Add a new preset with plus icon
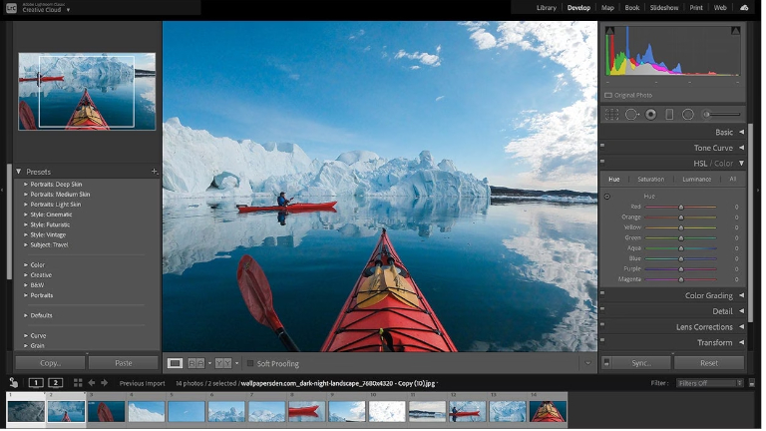 pos(156,172)
